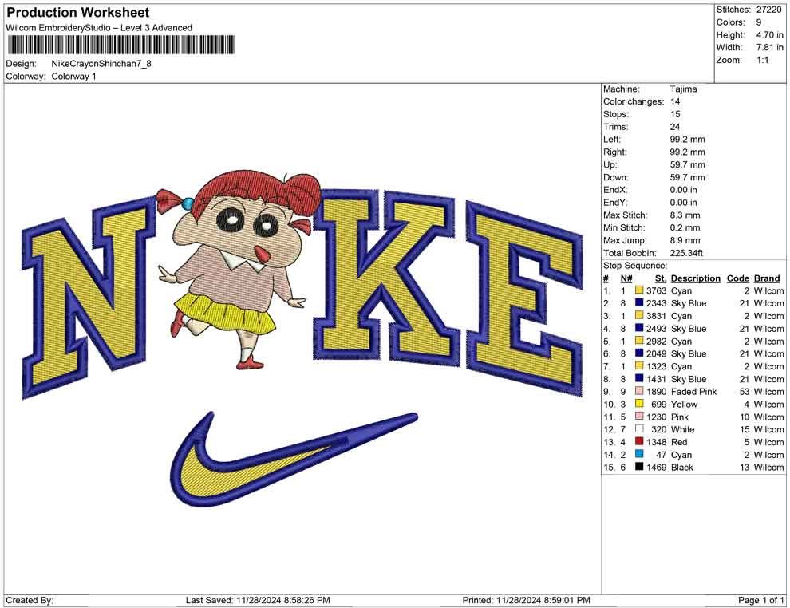Select the '#' column header
Screen dimensions: 790x608
pos(606,278)
